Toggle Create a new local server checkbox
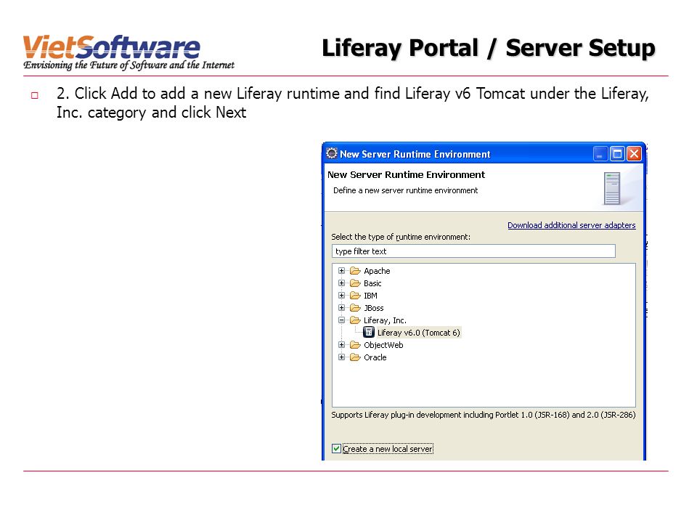The width and height of the screenshot is (697, 523). coord(336,449)
